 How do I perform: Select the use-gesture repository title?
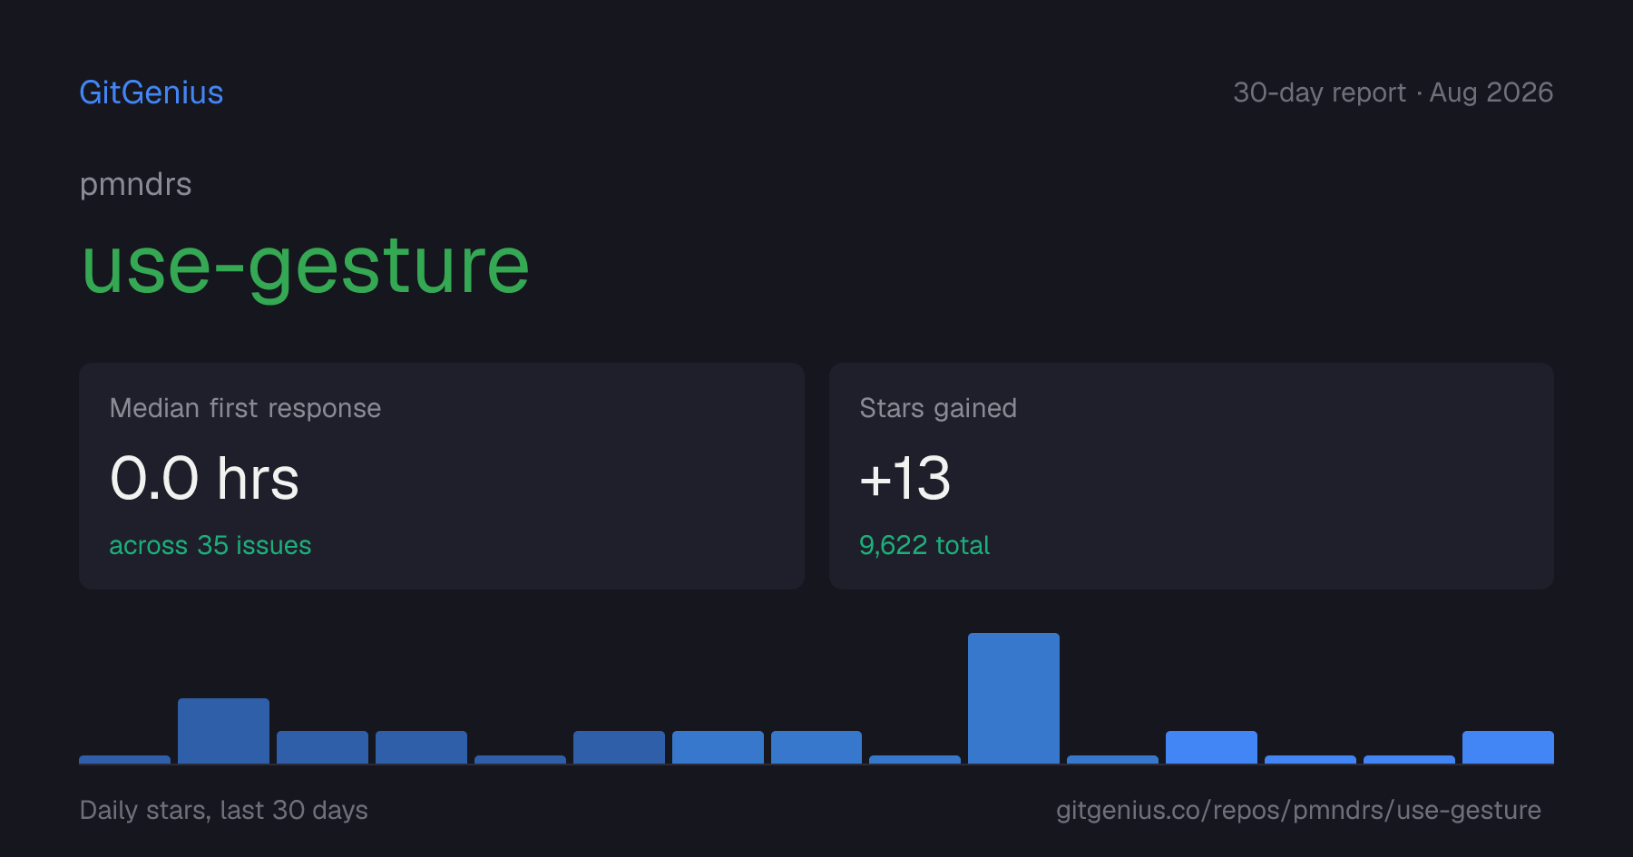tap(306, 265)
